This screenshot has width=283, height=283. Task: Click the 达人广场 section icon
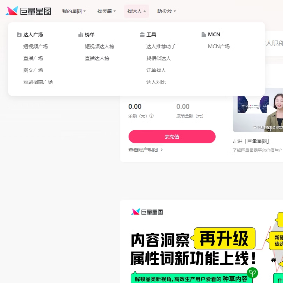point(19,35)
